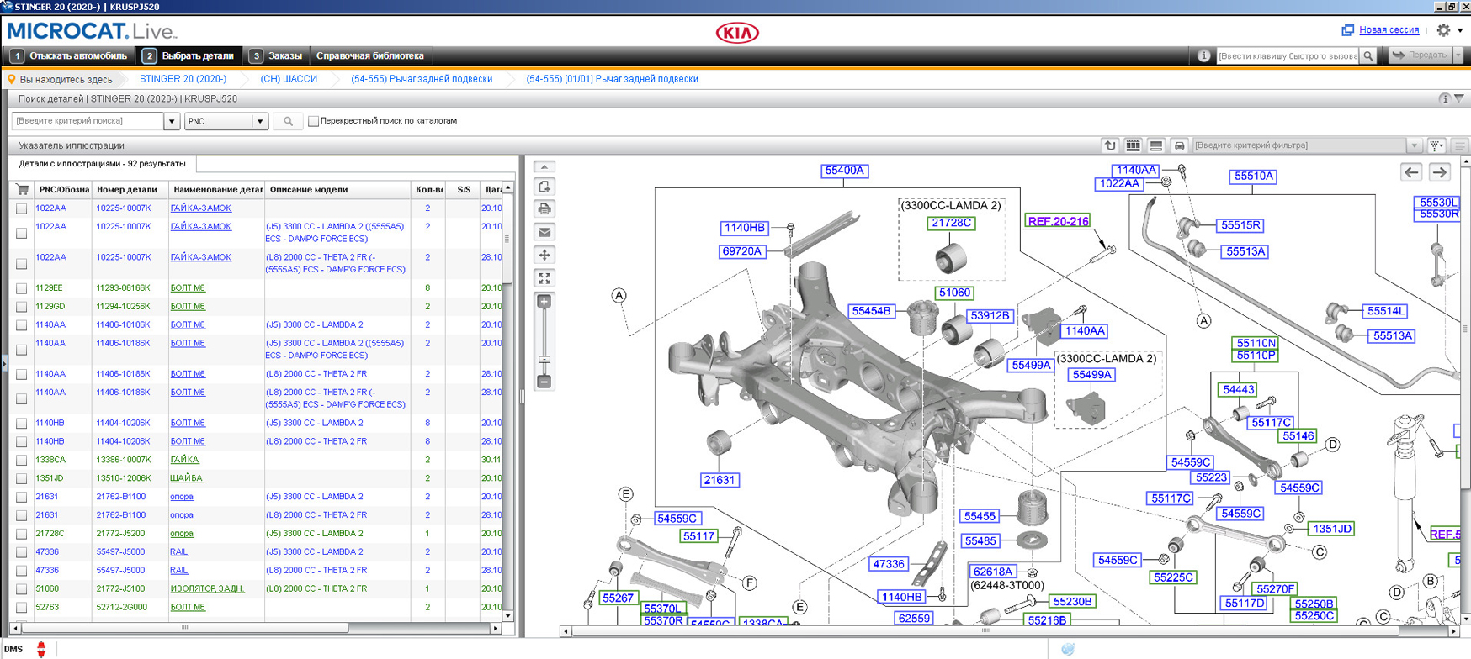Click the envelope email icon
The height and width of the screenshot is (659, 1471).
click(544, 232)
